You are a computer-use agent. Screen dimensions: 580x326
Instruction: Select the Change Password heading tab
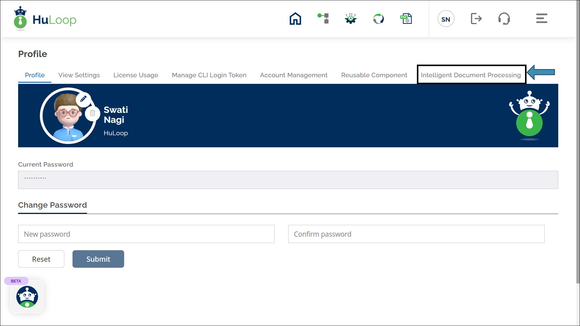point(53,205)
